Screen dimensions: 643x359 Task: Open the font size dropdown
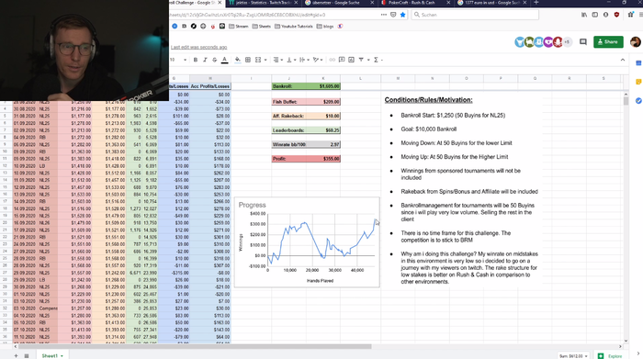click(x=179, y=60)
